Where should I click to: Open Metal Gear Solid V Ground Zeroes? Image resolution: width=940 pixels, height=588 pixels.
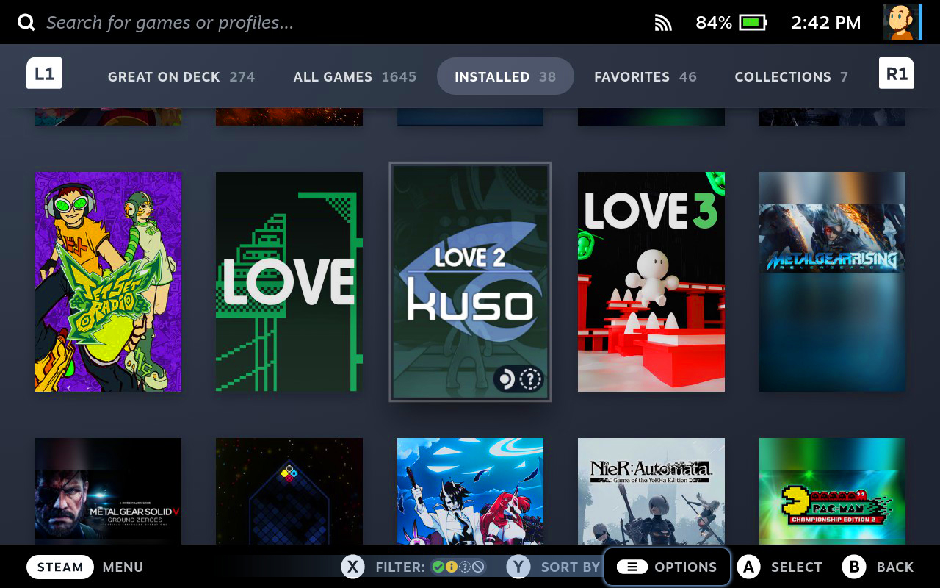pos(108,491)
